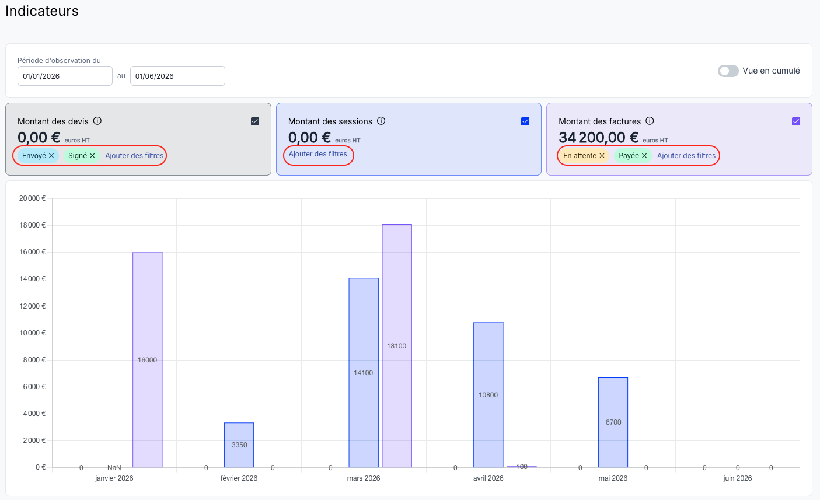The image size is (820, 500).
Task: Click the start date field 01/01/2026
Action: point(65,76)
